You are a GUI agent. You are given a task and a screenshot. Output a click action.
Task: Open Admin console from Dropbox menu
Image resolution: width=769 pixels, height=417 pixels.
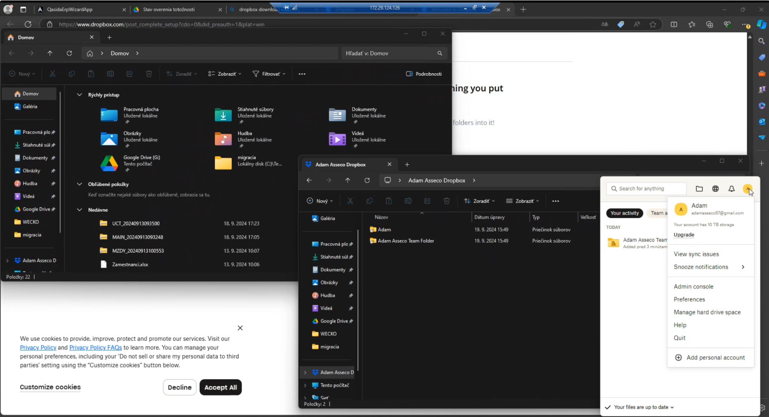pos(694,286)
